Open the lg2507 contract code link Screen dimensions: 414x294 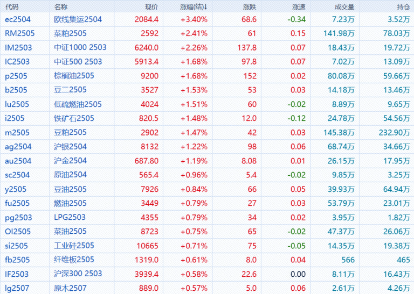point(17,288)
